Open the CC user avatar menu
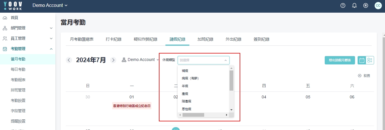The width and height of the screenshot is (385, 130). (x=378, y=5)
